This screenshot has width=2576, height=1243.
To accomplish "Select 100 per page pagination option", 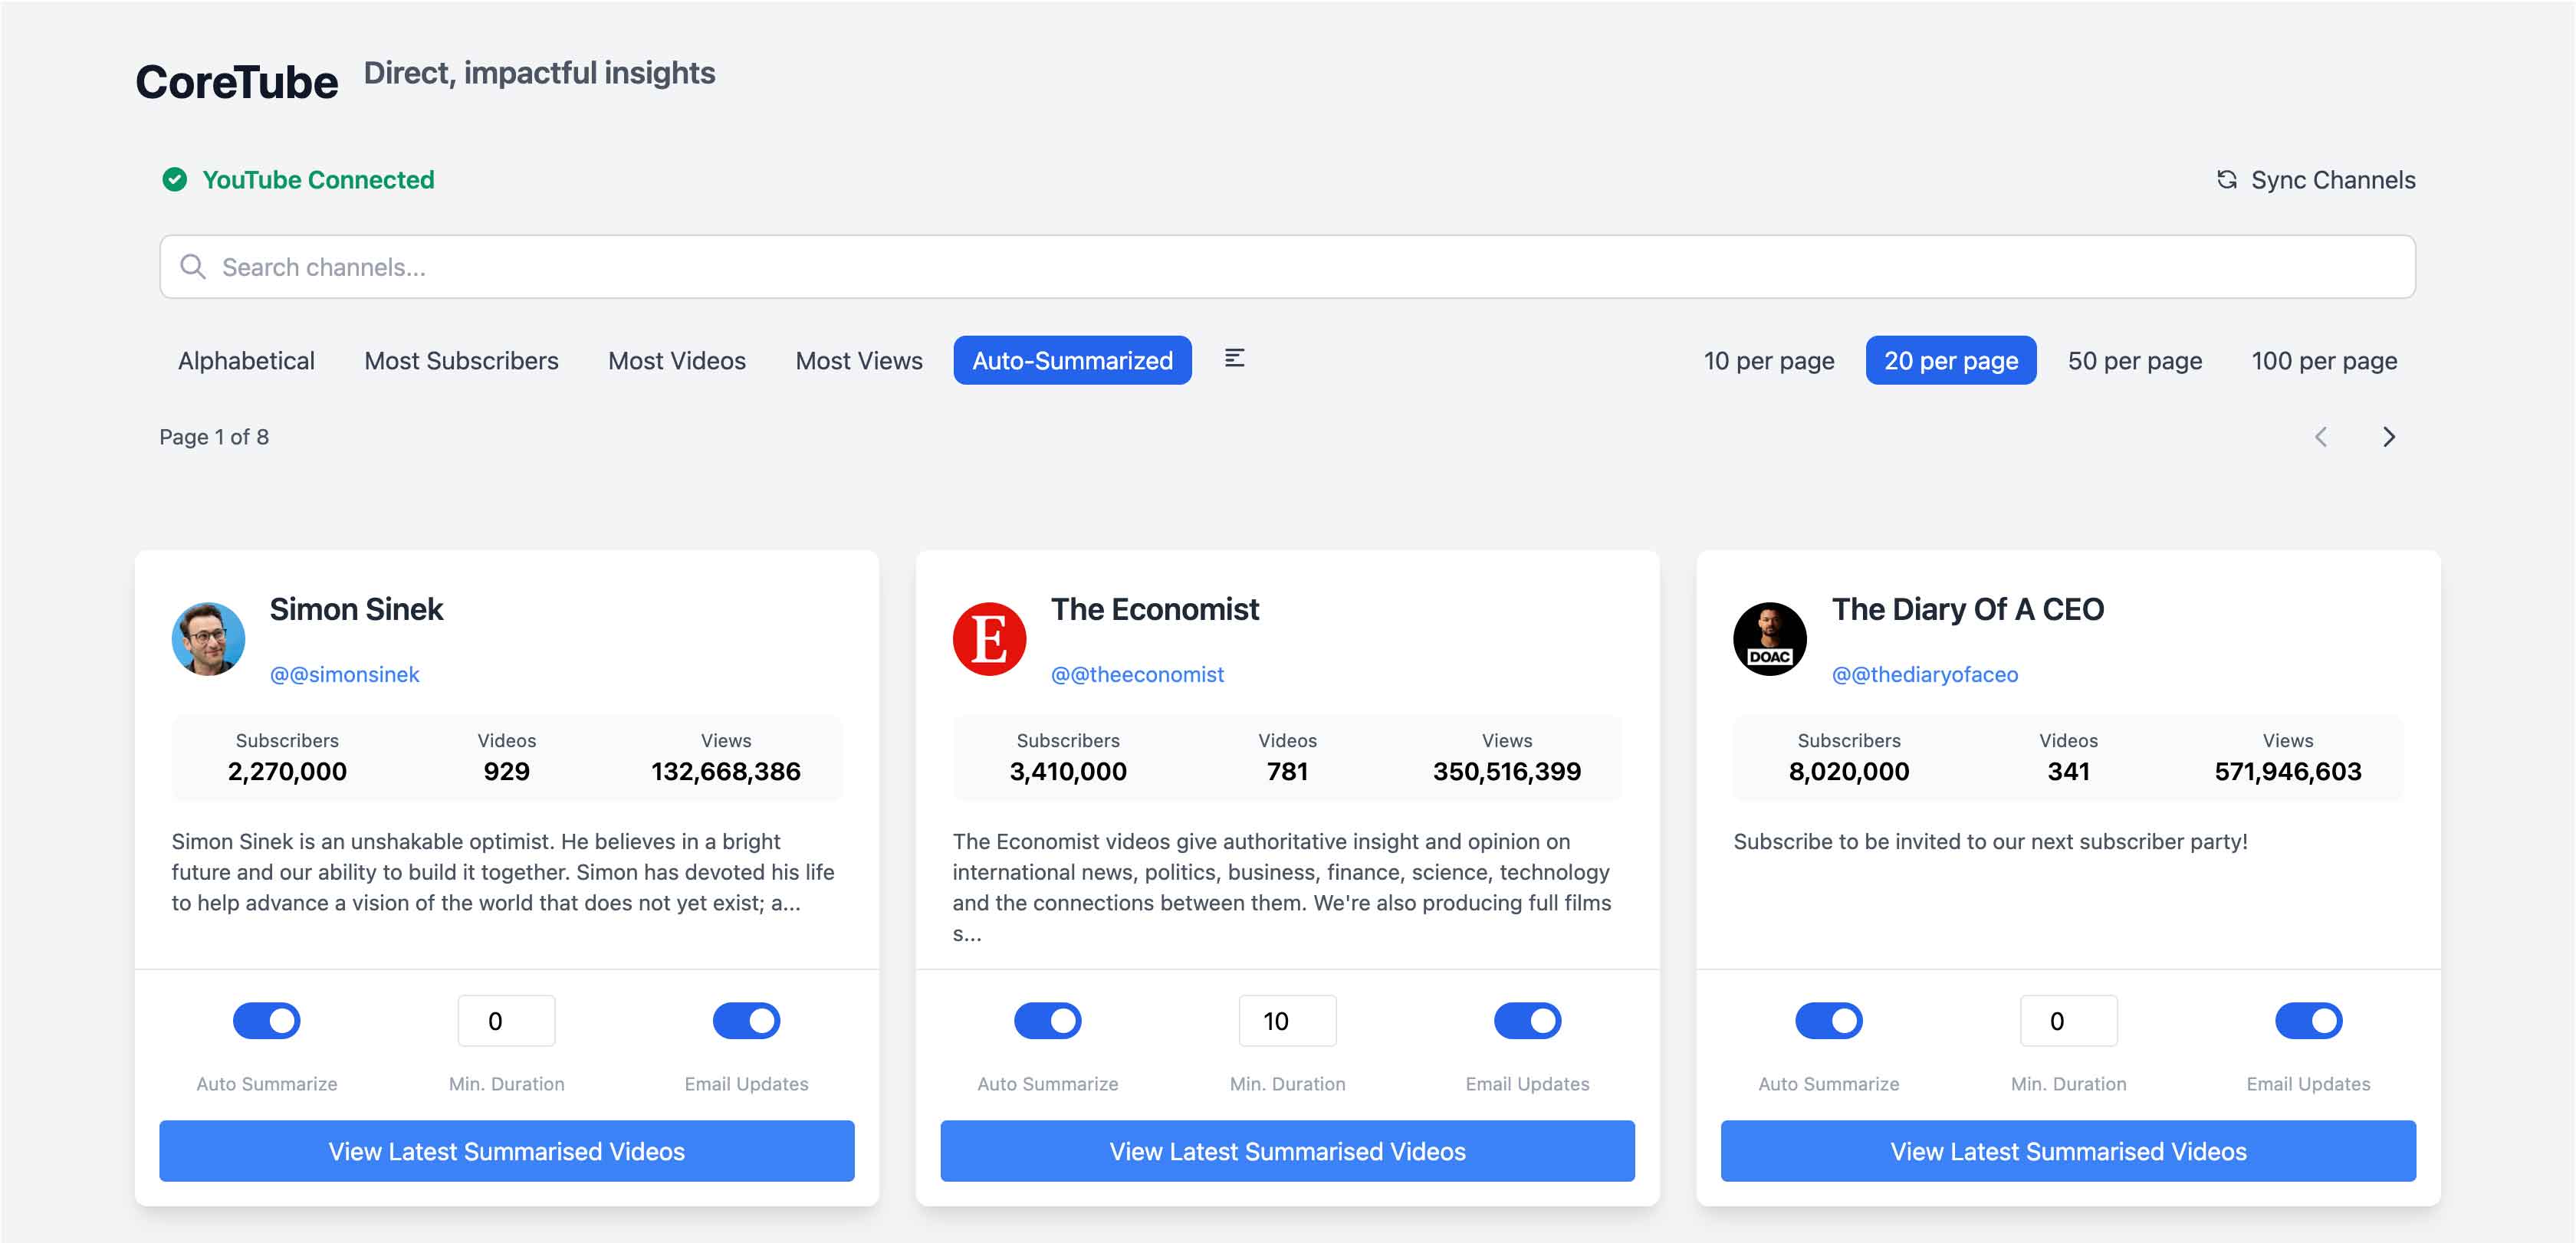I will click(2323, 359).
